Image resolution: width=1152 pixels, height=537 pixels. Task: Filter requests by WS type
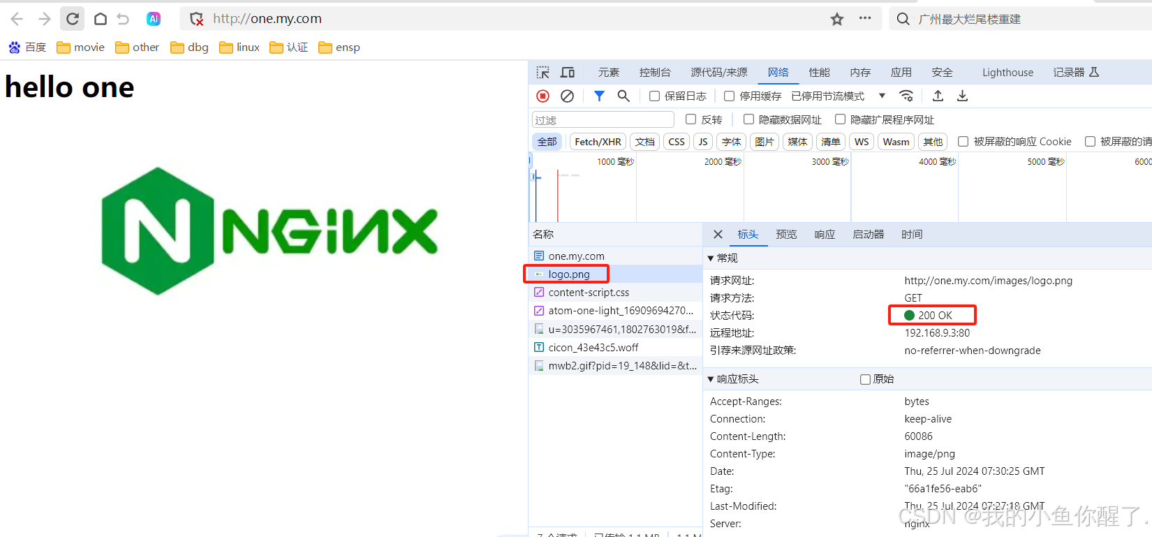tap(862, 142)
